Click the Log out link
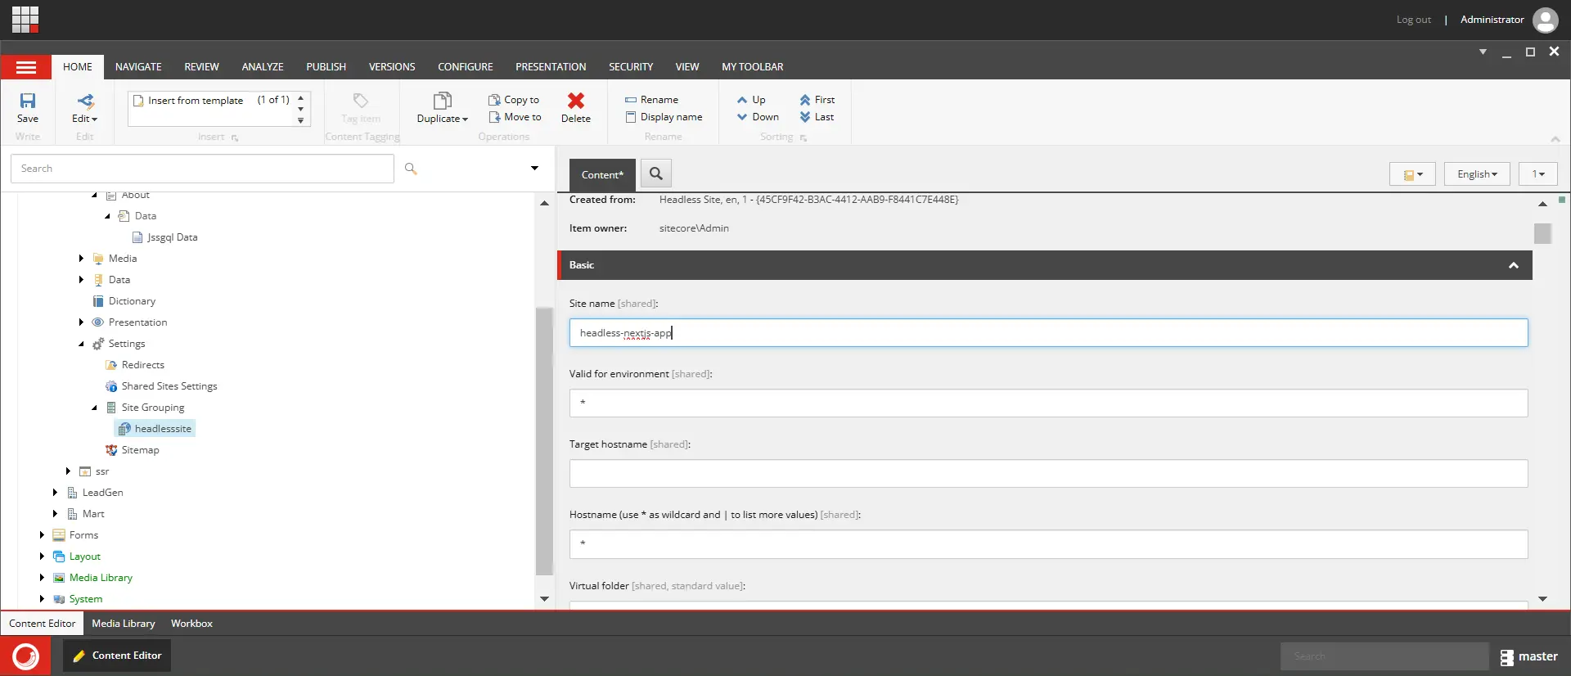This screenshot has height=676, width=1571. pos(1413,20)
